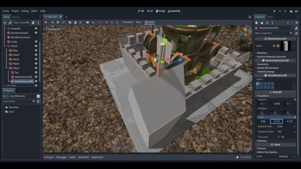Open the Animation bottom panel
This screenshot has height=169, width=301.
[84, 157]
